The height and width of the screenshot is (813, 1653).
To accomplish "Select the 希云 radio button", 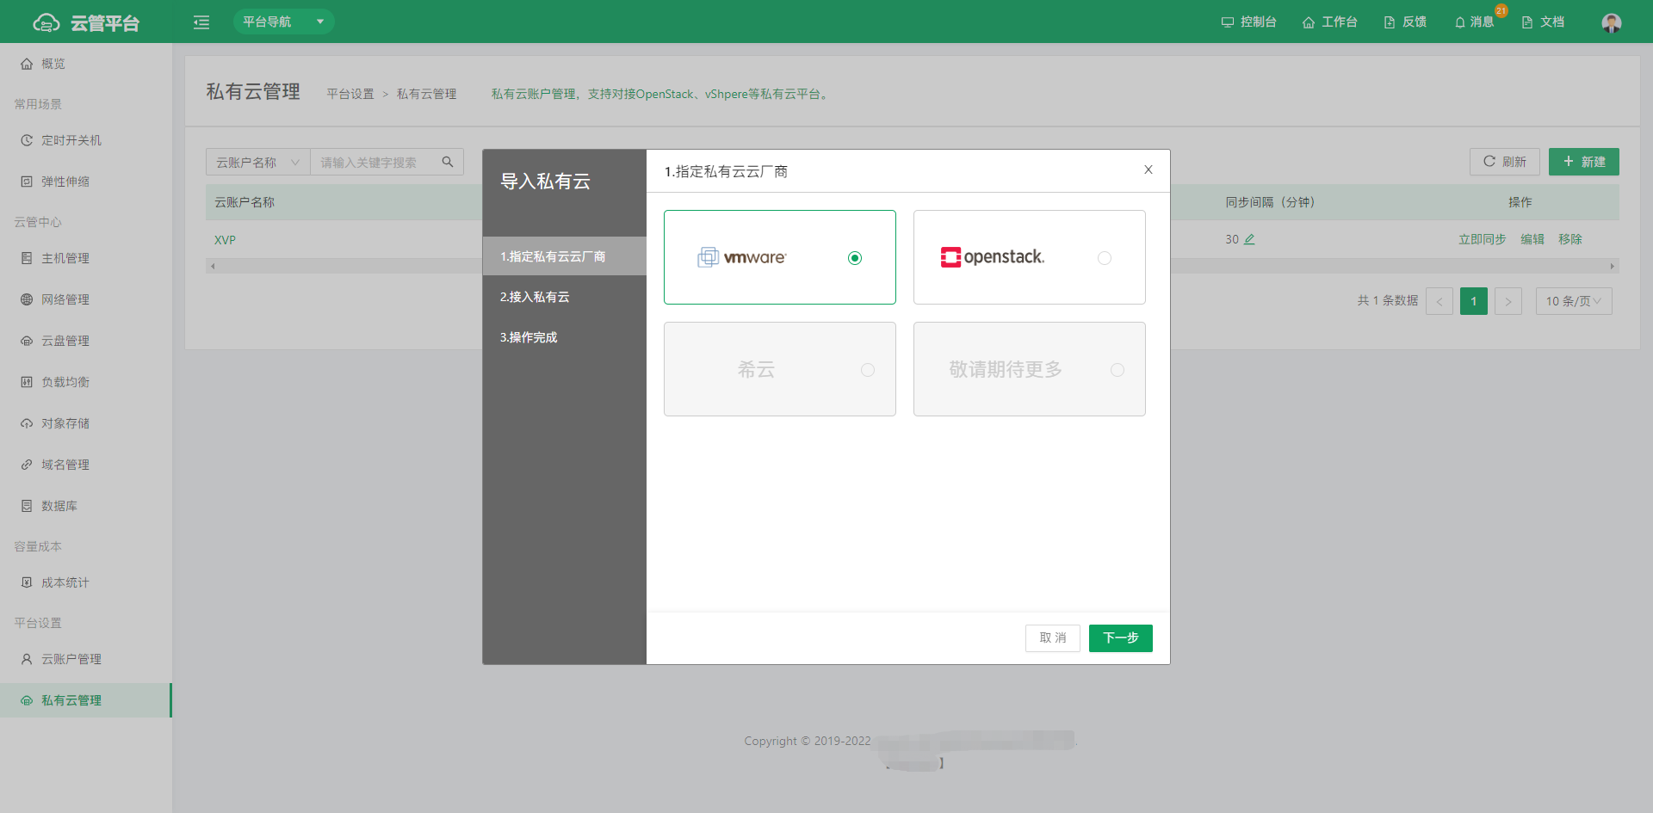I will click(x=868, y=370).
